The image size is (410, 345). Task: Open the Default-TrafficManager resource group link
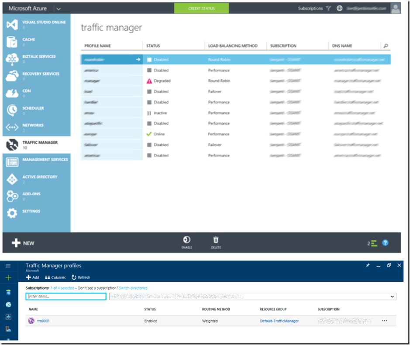279,321
